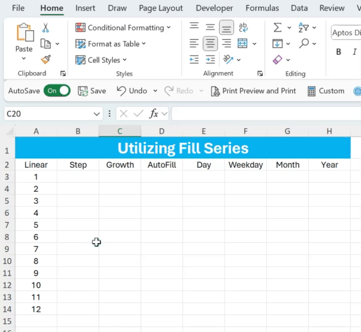The image size is (361, 332).
Task: Click the Insert Function fx button
Action: click(154, 114)
